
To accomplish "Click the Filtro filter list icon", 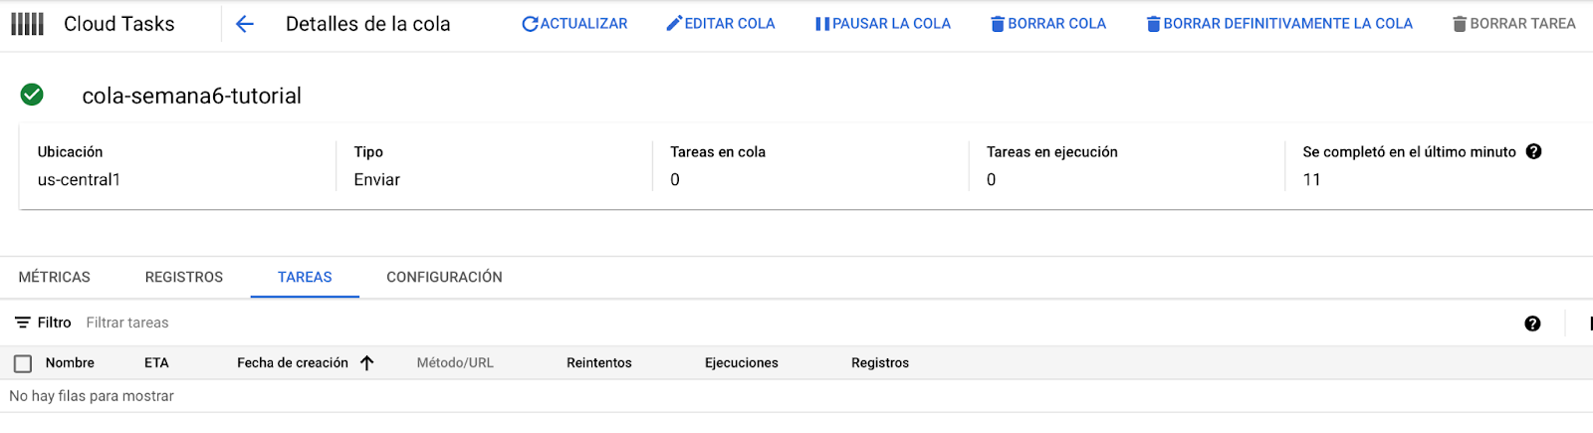I will [x=22, y=323].
